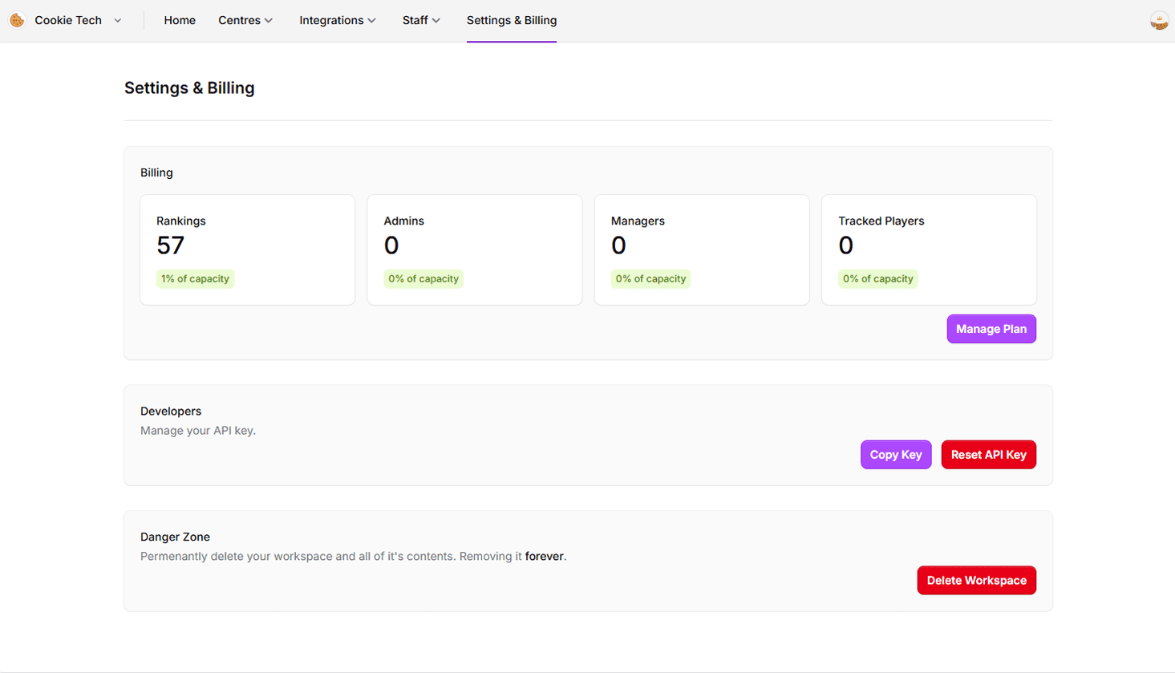Viewport: 1175px width, 673px height.
Task: Reset the API key
Action: 988,454
